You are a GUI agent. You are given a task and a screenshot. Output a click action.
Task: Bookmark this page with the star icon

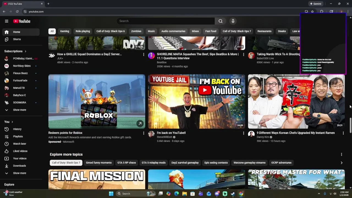[x=312, y=12]
